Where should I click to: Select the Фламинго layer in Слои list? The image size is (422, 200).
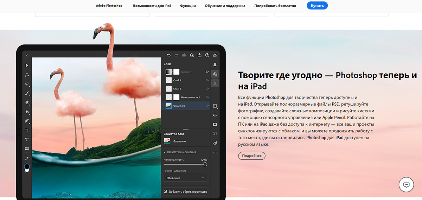(x=185, y=106)
